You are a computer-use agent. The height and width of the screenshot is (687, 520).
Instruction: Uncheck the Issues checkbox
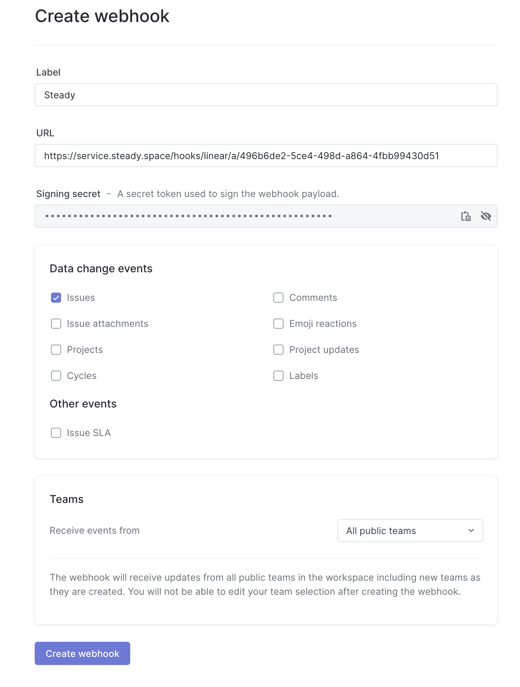pos(56,298)
